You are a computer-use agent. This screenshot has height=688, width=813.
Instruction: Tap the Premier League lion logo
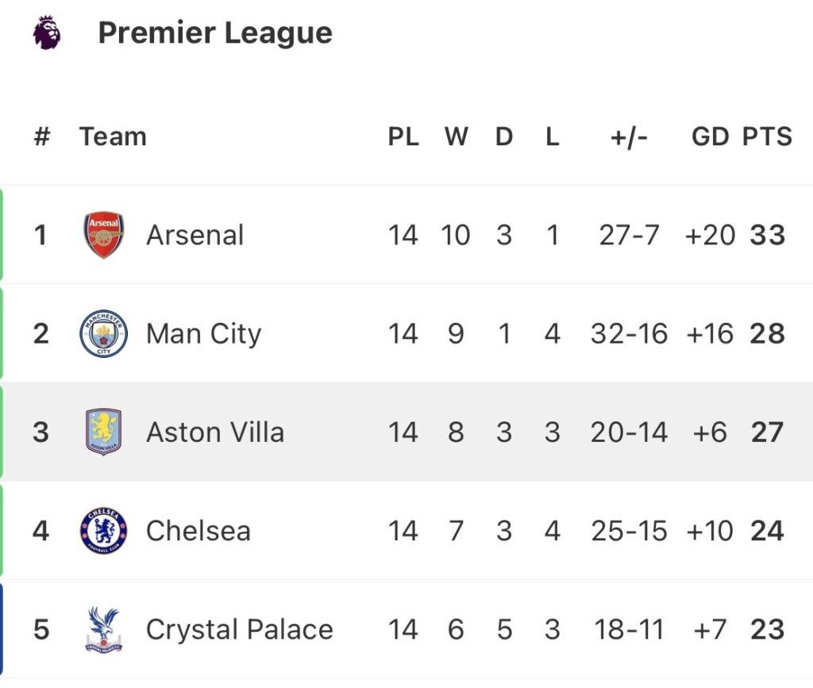(x=47, y=33)
